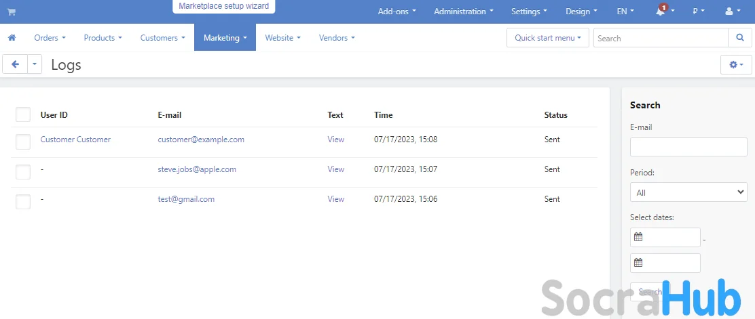
Task: Open the Quick start menu dropdown
Action: pos(547,38)
